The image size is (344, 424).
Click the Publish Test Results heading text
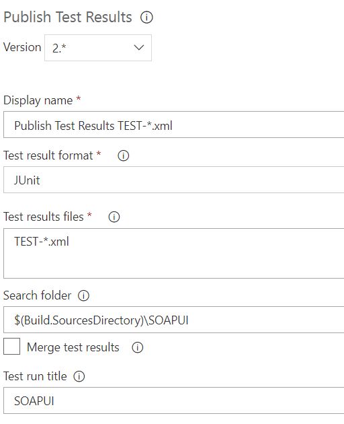(68, 17)
